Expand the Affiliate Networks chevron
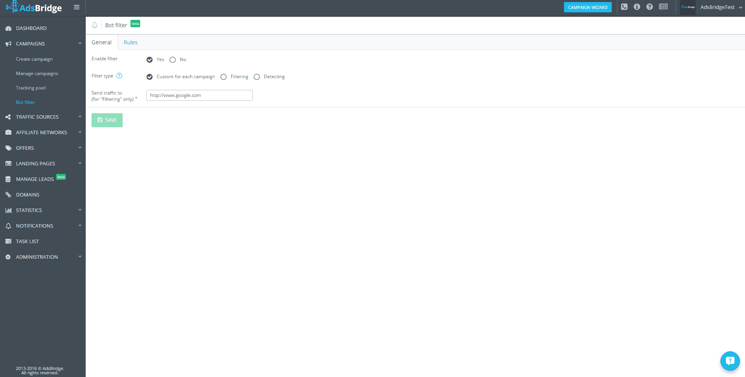This screenshot has height=377, width=745. [x=80, y=132]
